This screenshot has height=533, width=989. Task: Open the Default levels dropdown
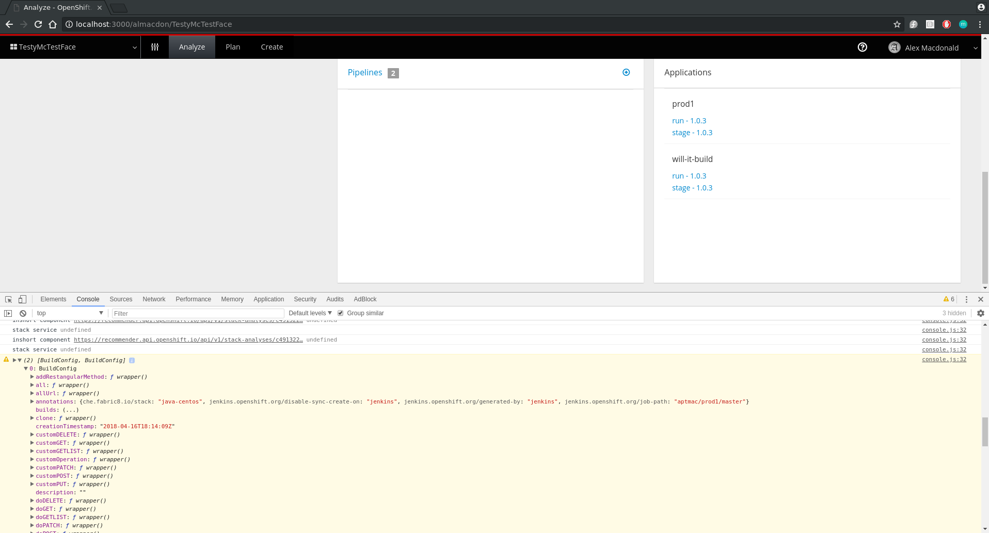(309, 313)
